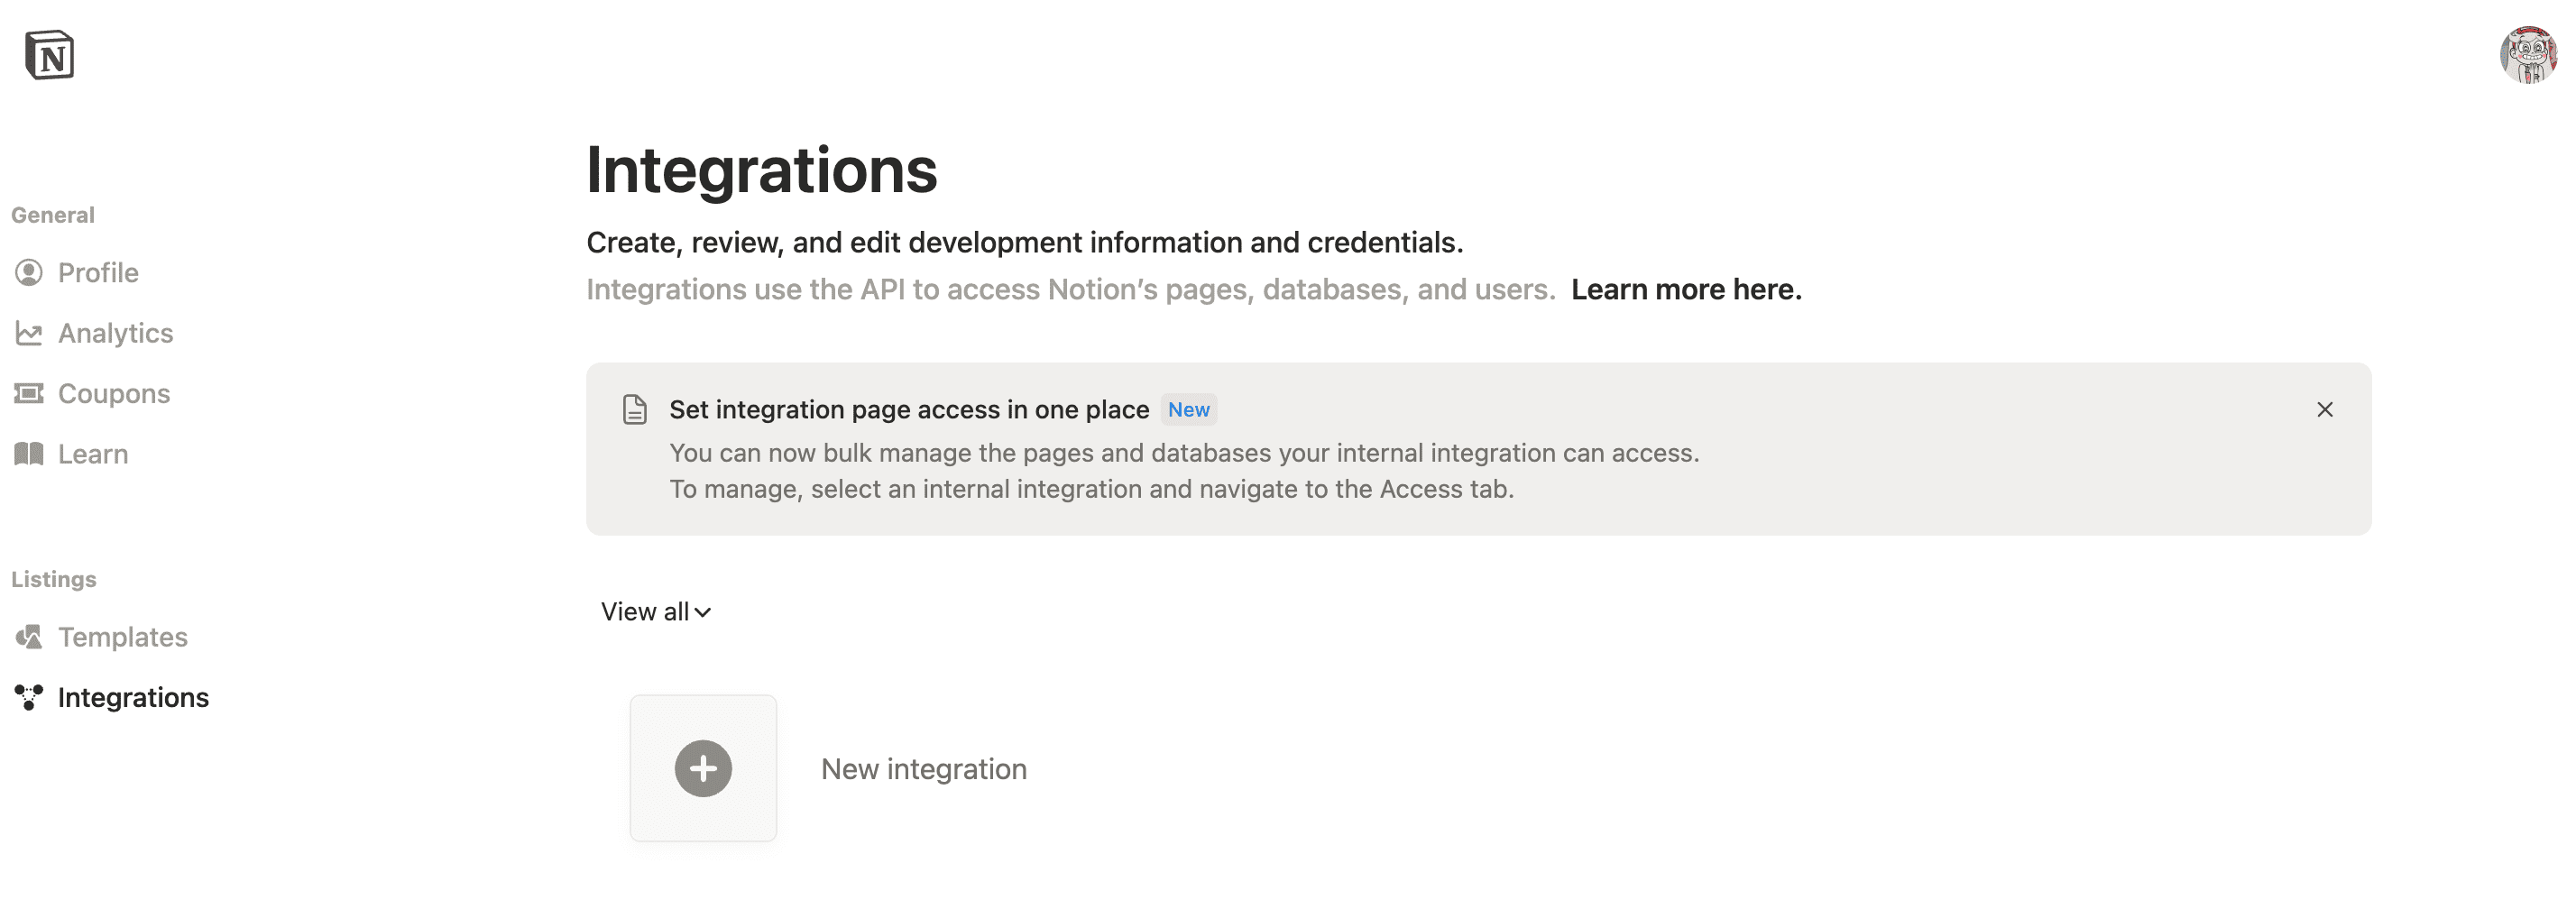
Task: Click the blue New badge
Action: pyautogui.click(x=1188, y=410)
